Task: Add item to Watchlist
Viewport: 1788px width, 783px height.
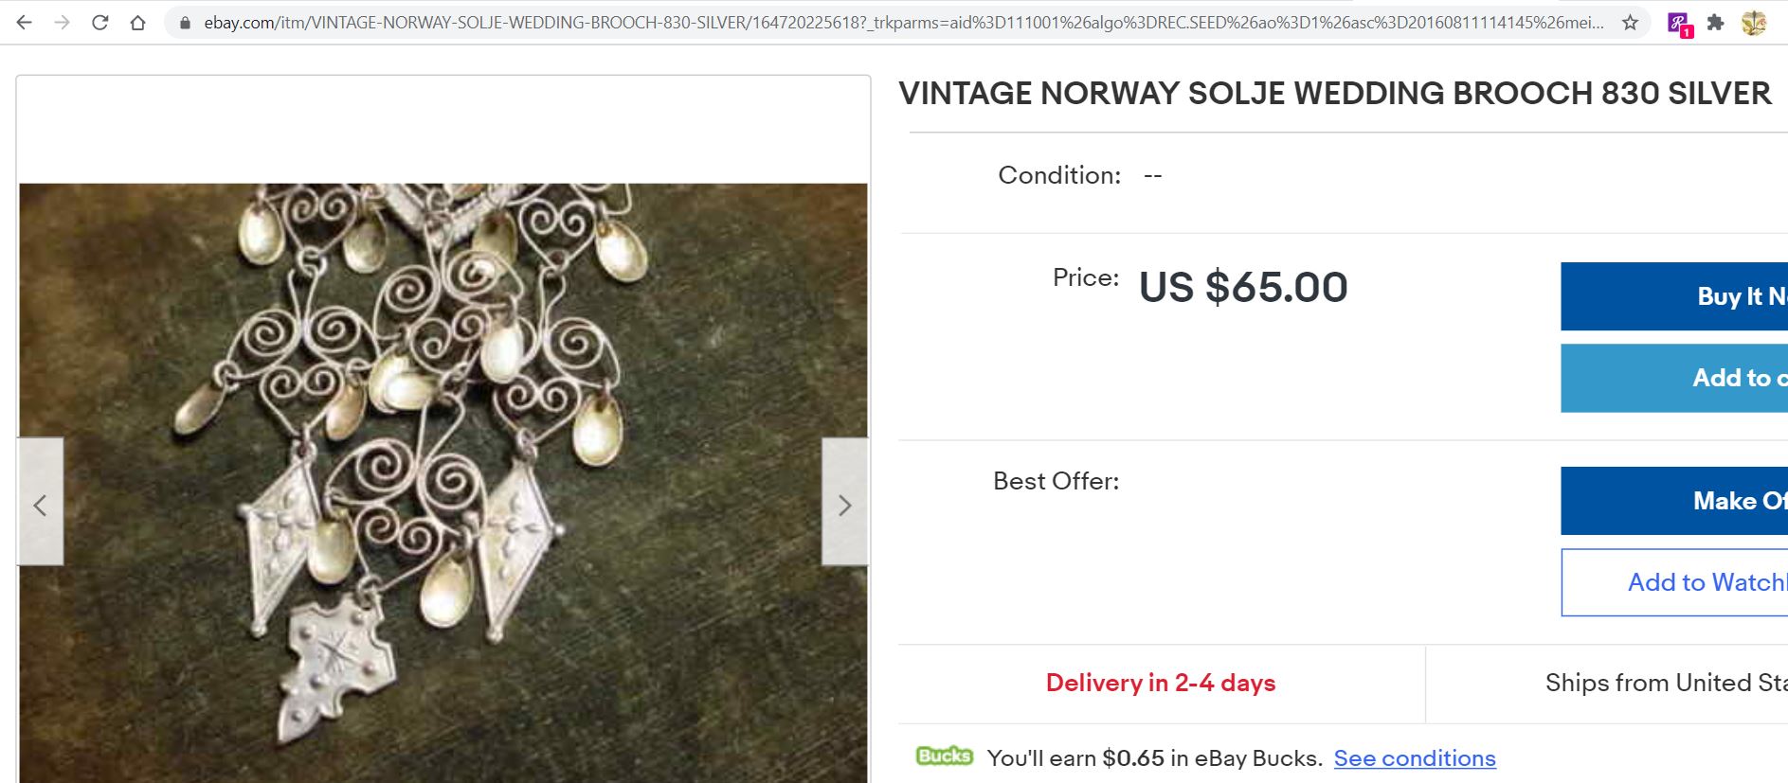Action: point(1674,582)
